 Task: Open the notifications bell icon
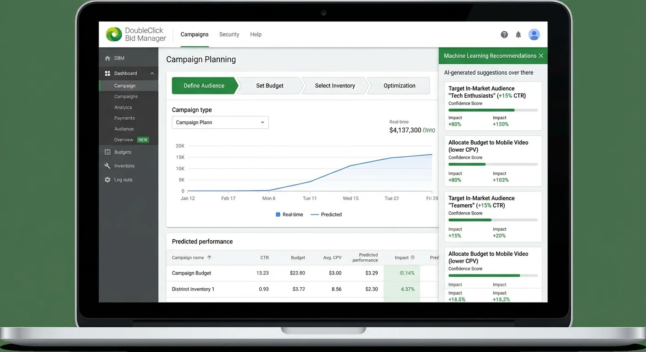click(518, 34)
